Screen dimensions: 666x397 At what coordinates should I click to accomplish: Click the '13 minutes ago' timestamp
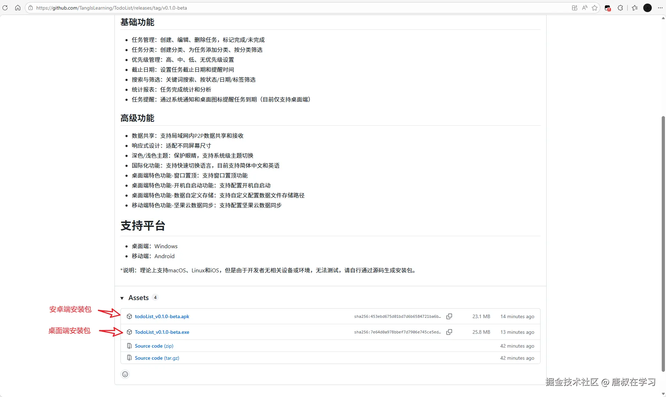[x=517, y=332]
